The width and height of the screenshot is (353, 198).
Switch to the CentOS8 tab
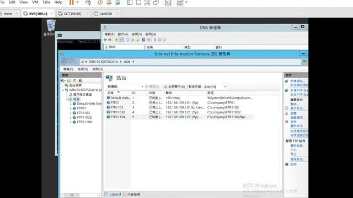[x=105, y=14]
